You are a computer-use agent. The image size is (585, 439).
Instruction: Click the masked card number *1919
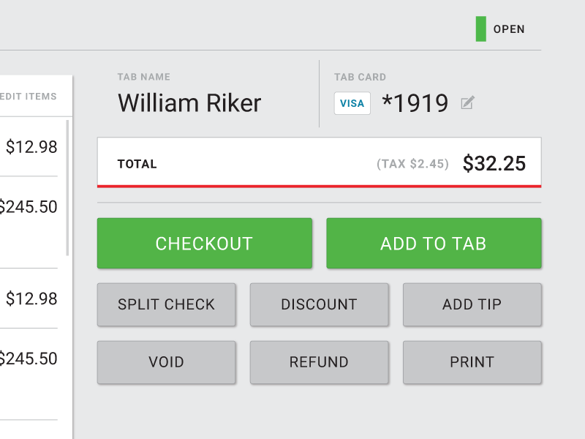point(418,103)
